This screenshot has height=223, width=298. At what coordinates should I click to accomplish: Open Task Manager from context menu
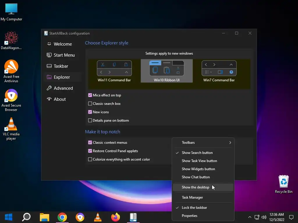click(203, 197)
